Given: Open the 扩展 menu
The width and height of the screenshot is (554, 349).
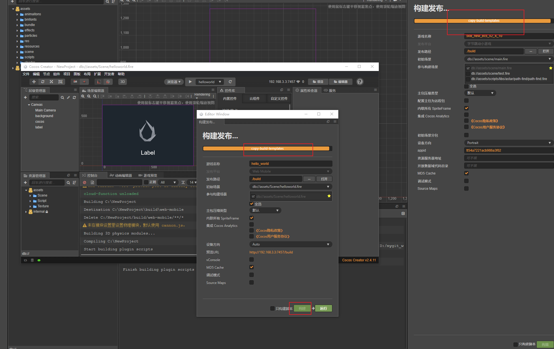Looking at the screenshot, I should tap(97, 74).
